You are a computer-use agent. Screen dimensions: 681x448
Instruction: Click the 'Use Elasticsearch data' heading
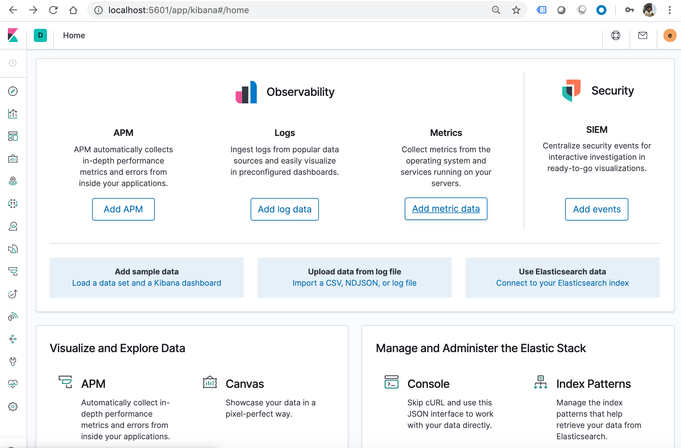tap(562, 271)
